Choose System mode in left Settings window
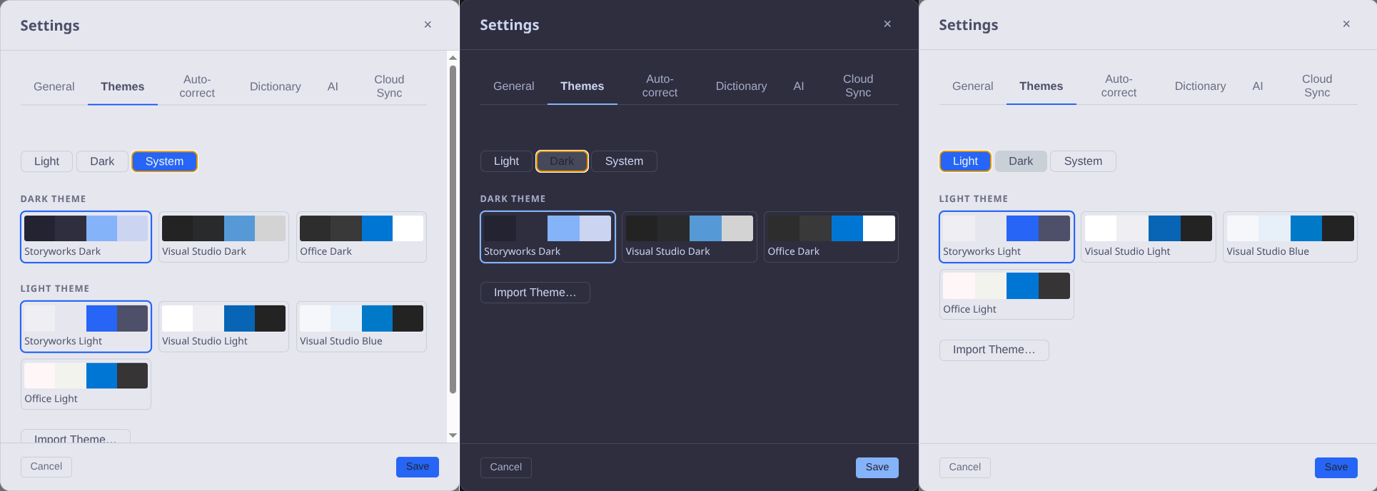1377x491 pixels. point(164,161)
